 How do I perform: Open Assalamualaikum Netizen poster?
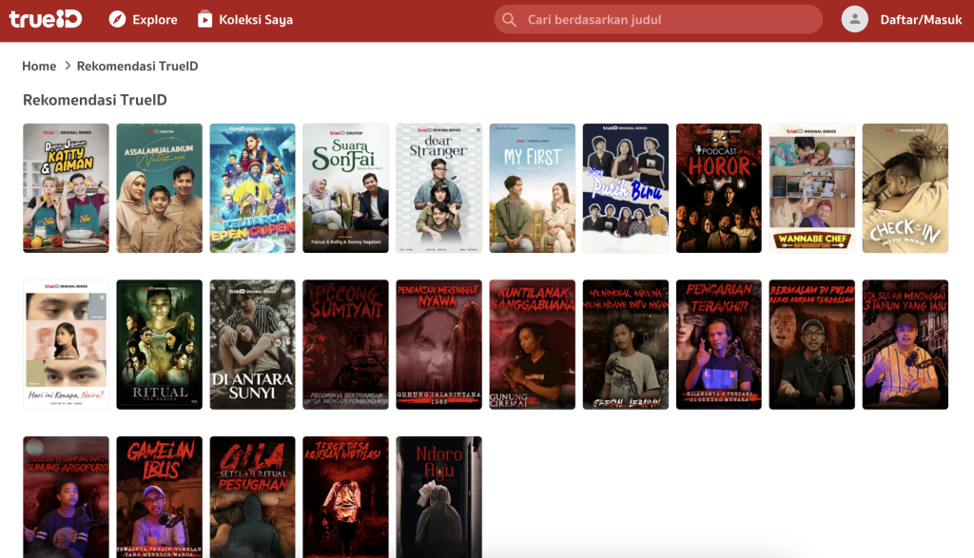[160, 188]
